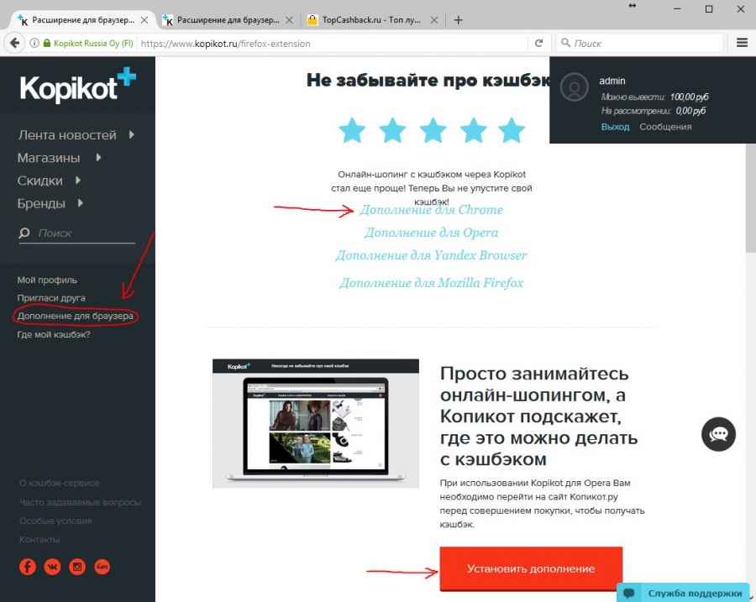This screenshot has width=756, height=602.
Task: Go back with the browser Back arrow
Action: point(15,43)
